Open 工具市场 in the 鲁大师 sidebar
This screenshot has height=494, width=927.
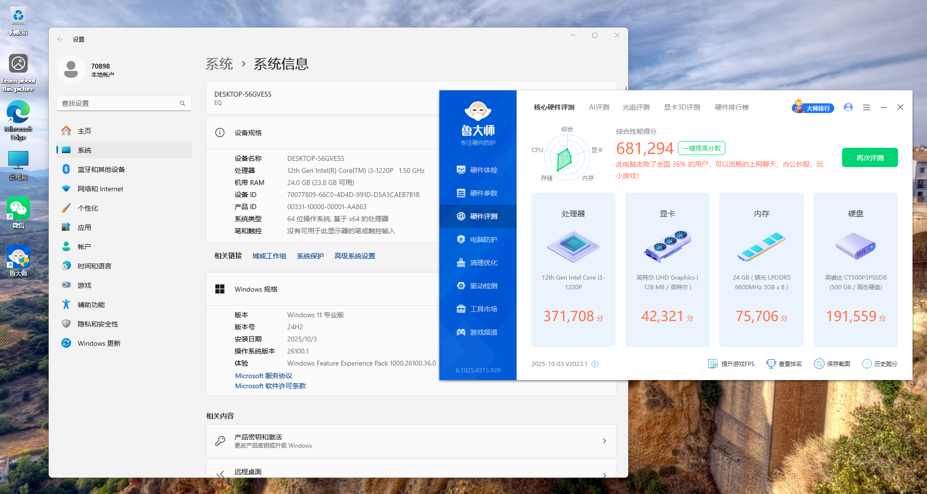478,309
